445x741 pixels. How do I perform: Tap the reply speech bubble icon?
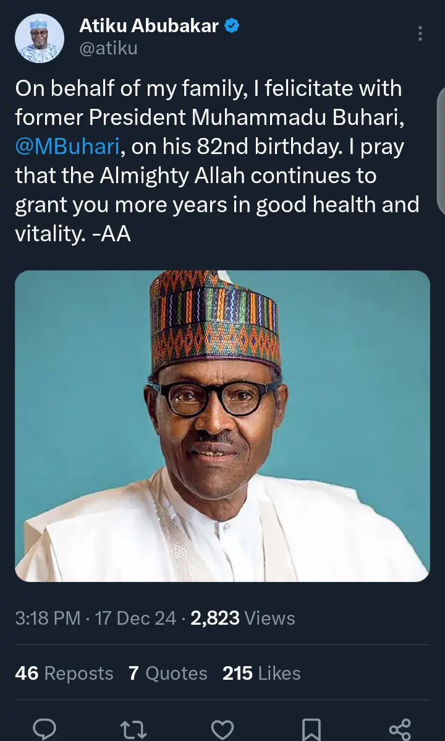44,729
